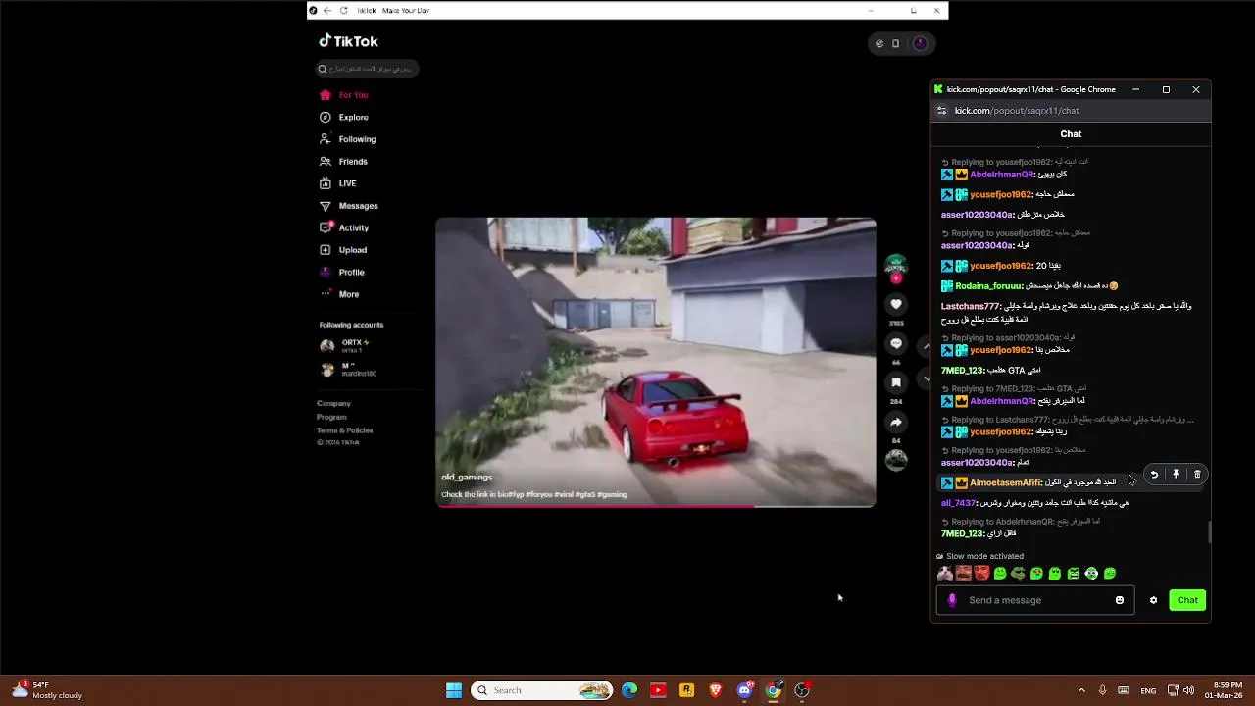Click username Lastchans777 in chat
This screenshot has width=1255, height=706.
(x=970, y=306)
